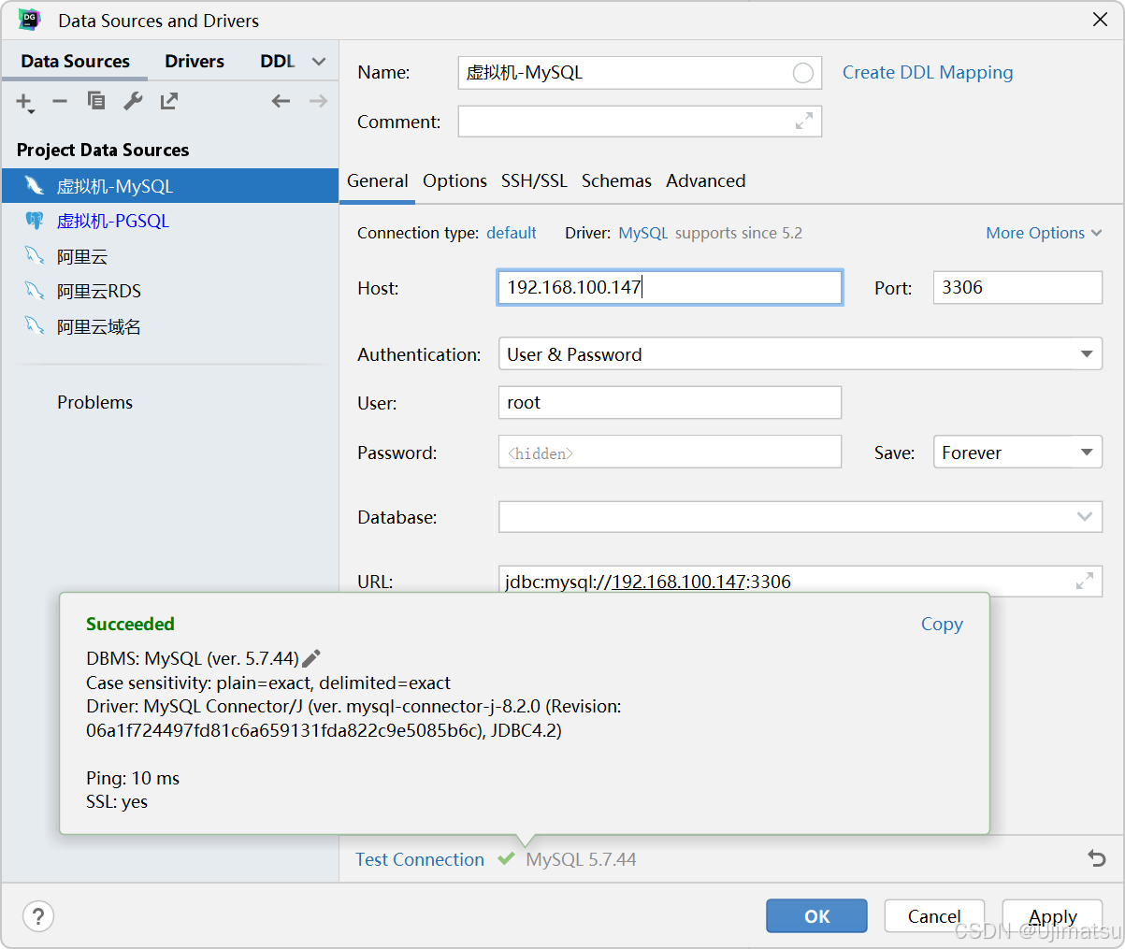Viewport: 1125px width, 949px height.
Task: Click the MySQL driver link
Action: [643, 233]
